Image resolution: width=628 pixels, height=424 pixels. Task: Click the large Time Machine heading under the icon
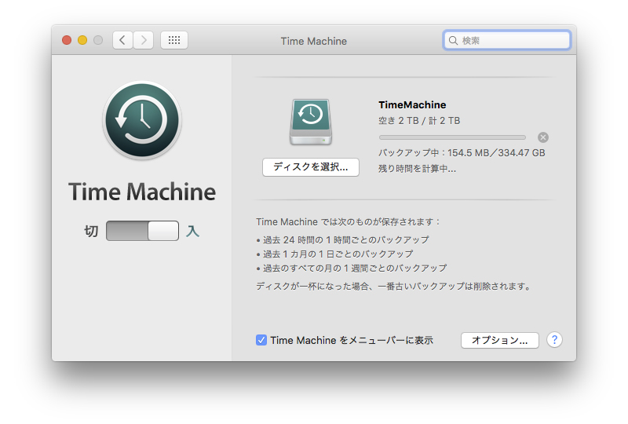[142, 192]
